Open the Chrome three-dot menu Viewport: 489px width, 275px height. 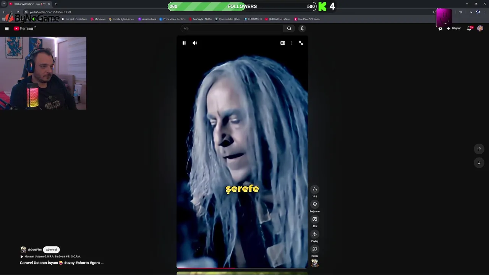pyautogui.click(x=485, y=12)
